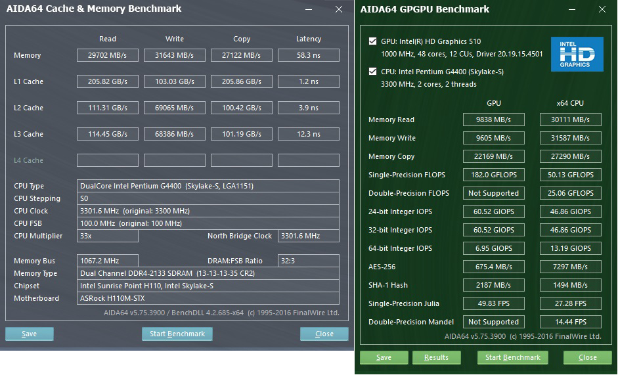
Task: Select Memory Read value 29702 MB/s
Action: pyautogui.click(x=108, y=55)
